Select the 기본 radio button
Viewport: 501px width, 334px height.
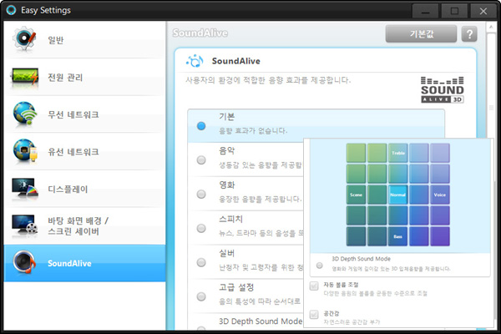[x=201, y=126]
